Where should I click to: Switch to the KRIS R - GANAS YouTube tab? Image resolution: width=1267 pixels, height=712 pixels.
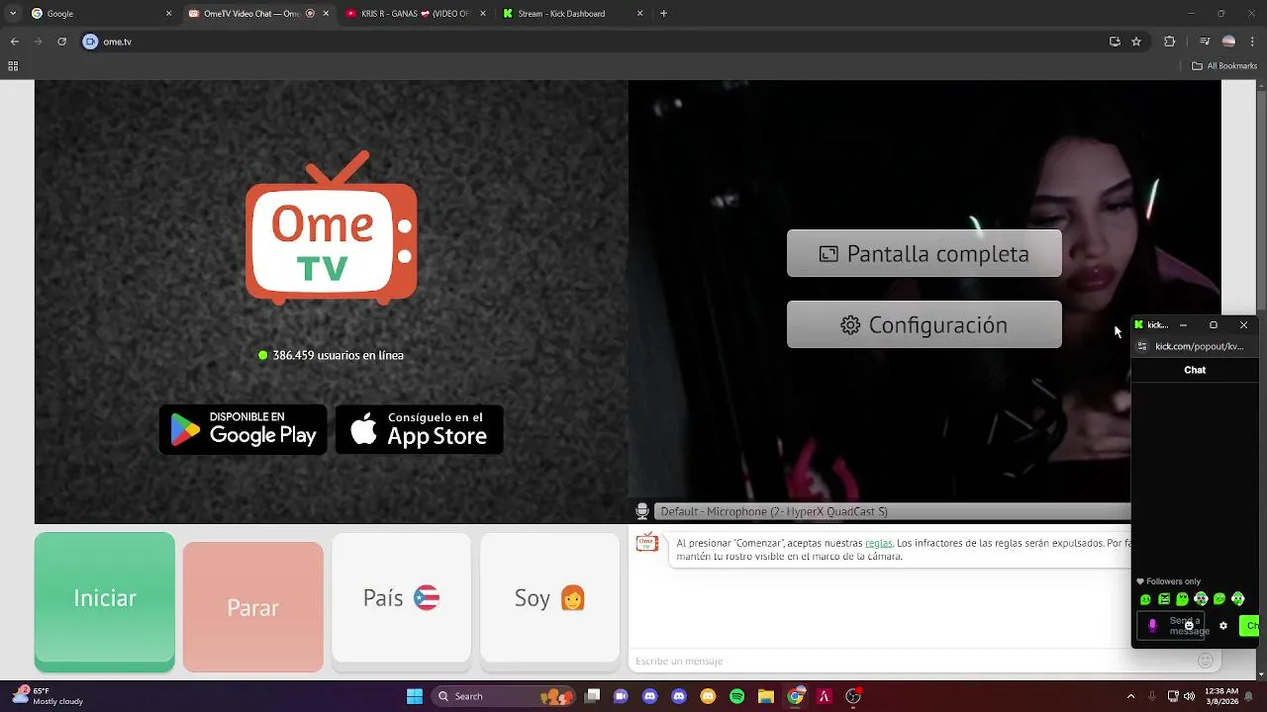(x=416, y=14)
